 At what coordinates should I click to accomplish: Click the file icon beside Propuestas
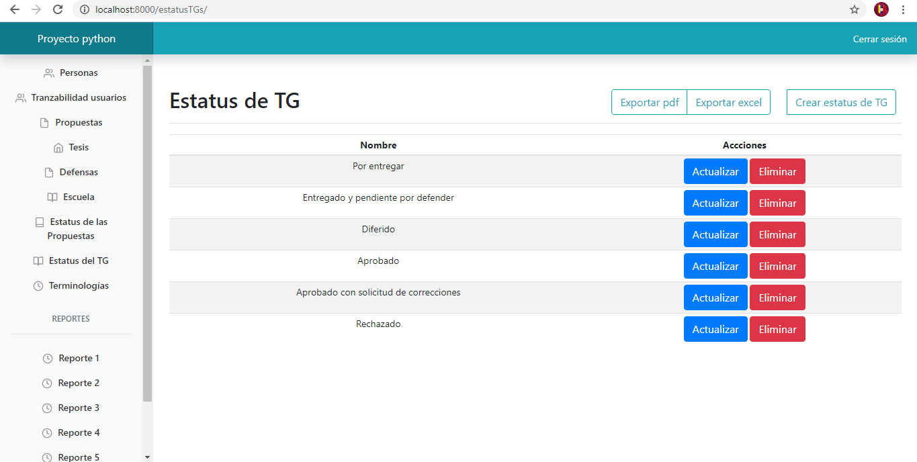44,123
